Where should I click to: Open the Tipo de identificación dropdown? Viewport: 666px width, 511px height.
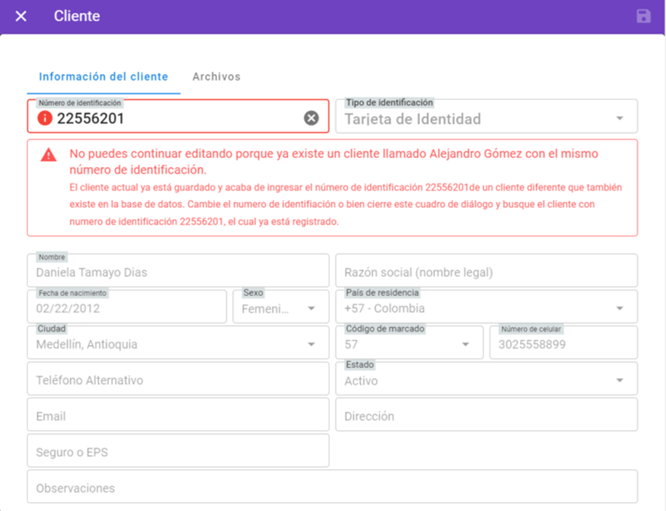click(x=619, y=119)
